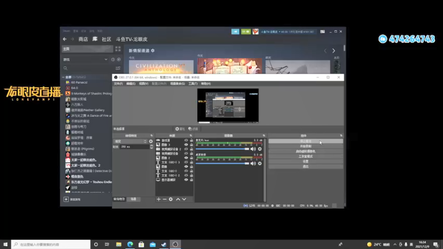Screen dimensions: 443x249
Task: Move source up with the up arrow
Action: click(x=178, y=199)
